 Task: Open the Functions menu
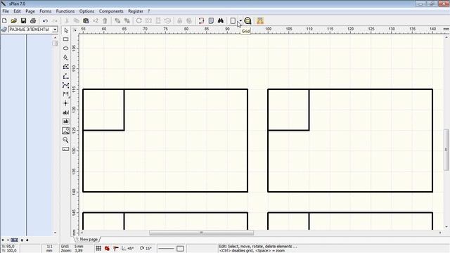click(65, 11)
